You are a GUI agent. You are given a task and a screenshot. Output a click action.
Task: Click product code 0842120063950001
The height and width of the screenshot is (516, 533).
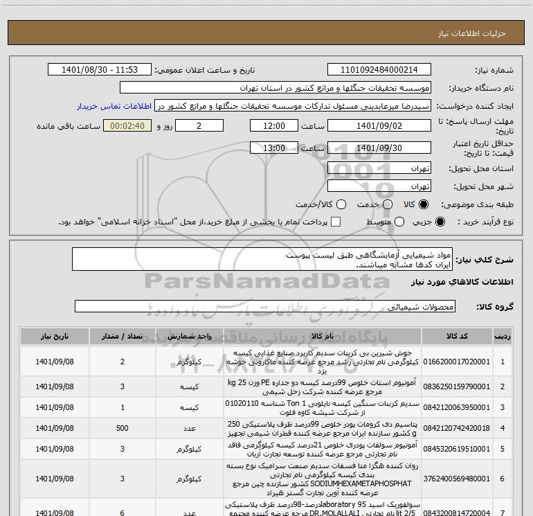(x=457, y=407)
